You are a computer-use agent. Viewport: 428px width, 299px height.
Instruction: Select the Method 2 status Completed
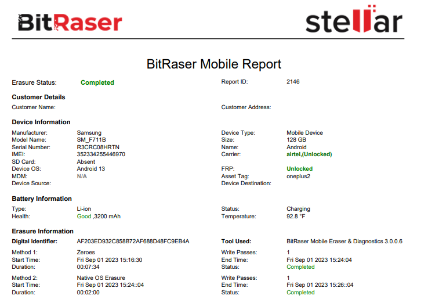pos(300,293)
